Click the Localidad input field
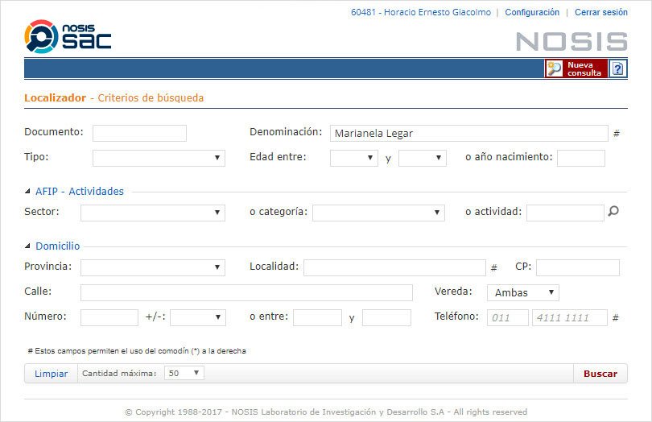This screenshot has width=652, height=422. [x=394, y=267]
